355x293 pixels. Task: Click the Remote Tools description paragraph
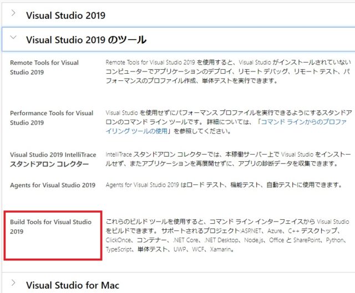coord(228,71)
